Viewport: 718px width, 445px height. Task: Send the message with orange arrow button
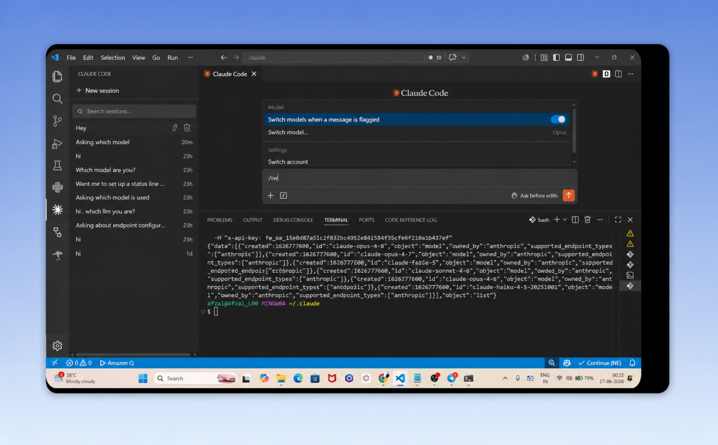pos(568,196)
